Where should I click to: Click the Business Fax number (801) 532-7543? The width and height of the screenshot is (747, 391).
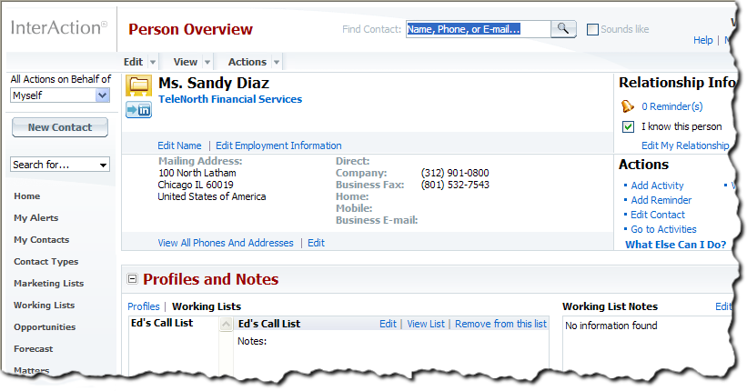click(x=455, y=185)
